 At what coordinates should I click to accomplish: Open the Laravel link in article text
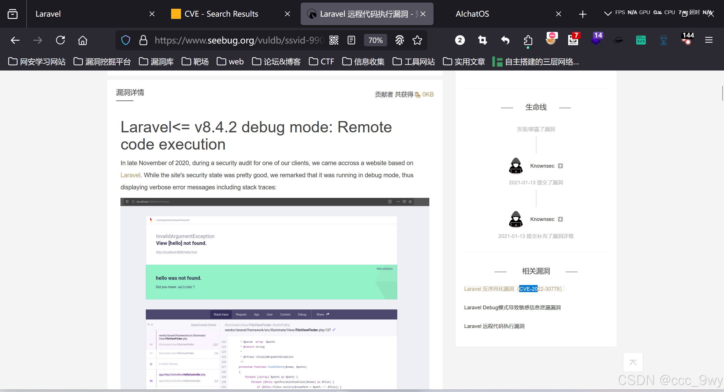point(130,175)
